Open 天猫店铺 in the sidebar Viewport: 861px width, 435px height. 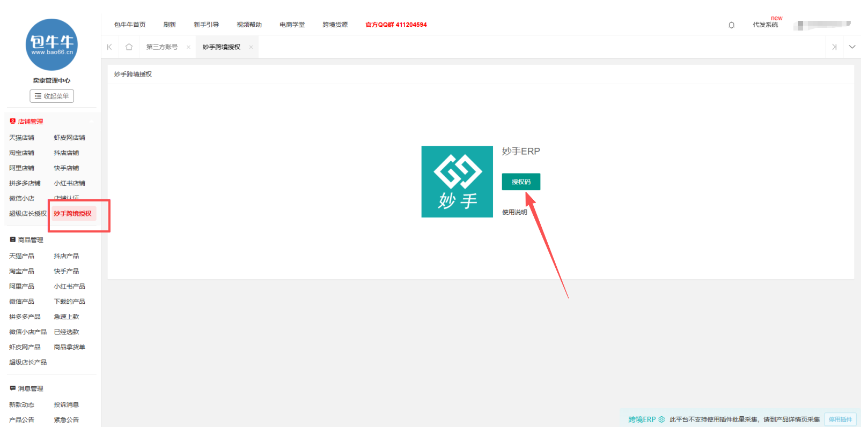(x=21, y=138)
